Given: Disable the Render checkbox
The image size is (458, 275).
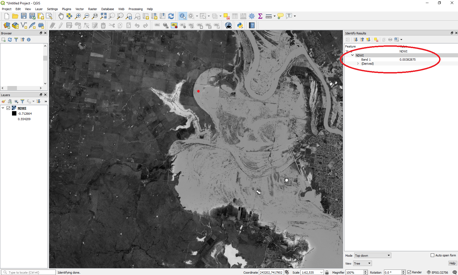Looking at the screenshot, I should point(409,272).
